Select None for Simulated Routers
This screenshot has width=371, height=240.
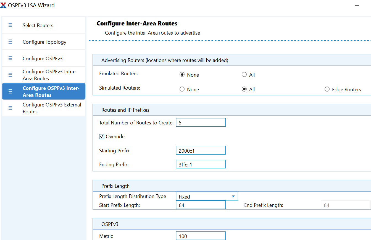tap(182, 89)
